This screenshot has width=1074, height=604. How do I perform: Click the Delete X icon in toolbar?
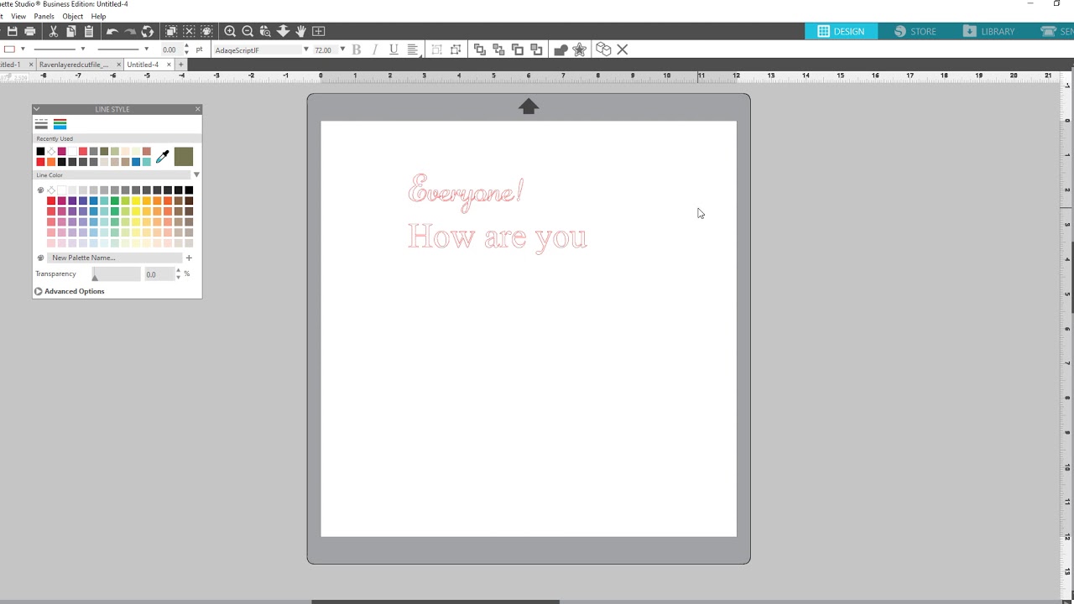[623, 49]
